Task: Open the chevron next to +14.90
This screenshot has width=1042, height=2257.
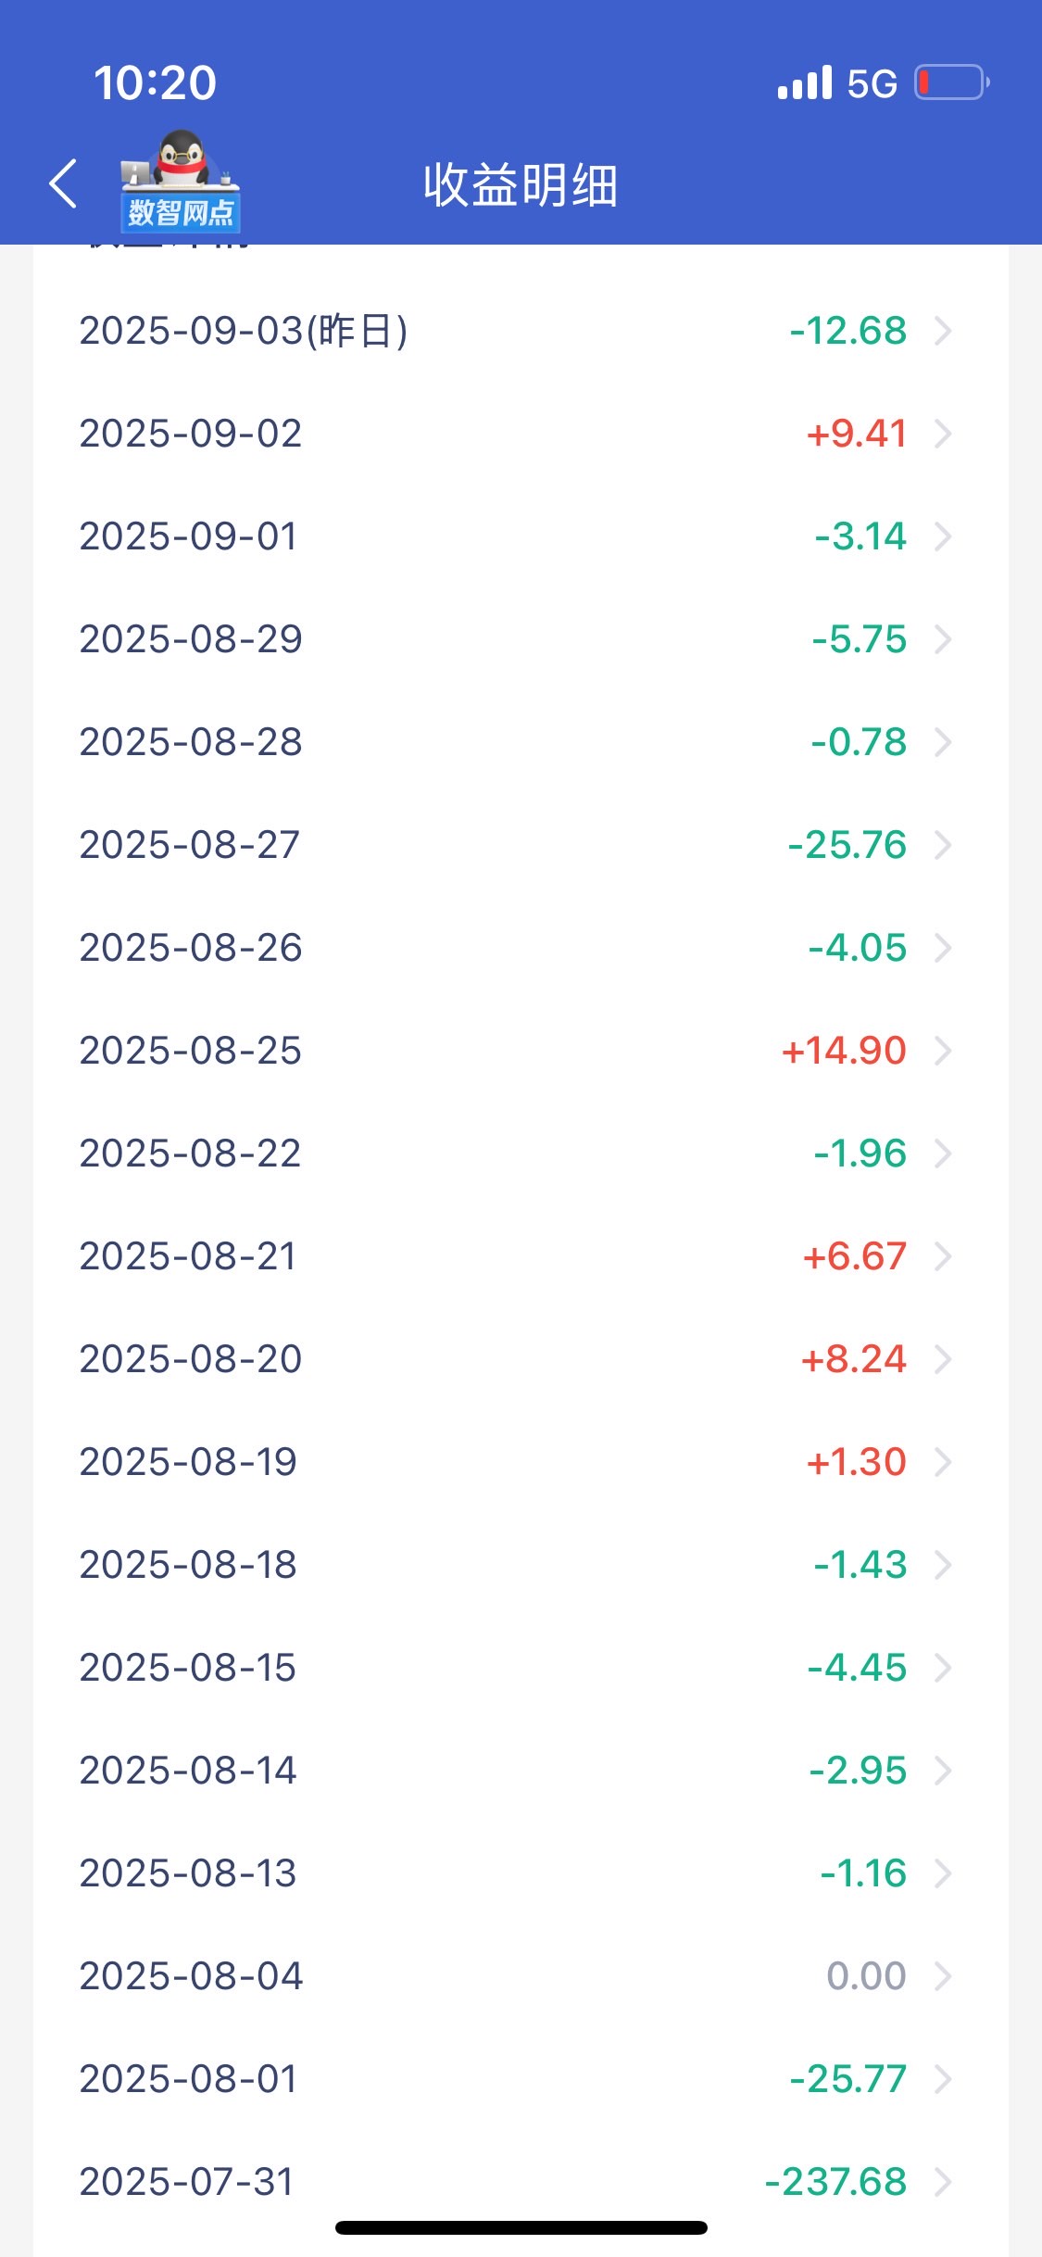Action: [x=943, y=1051]
